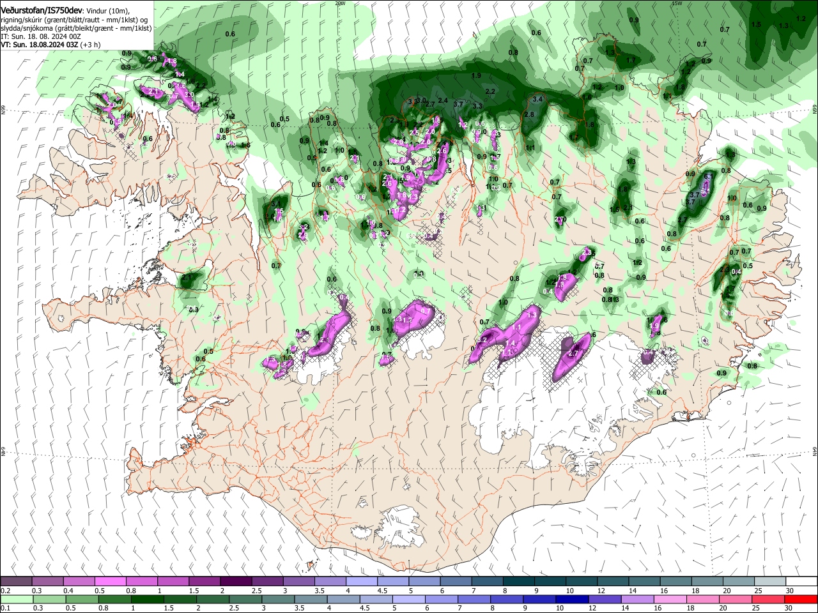Click the 'slydda/snjókoma' legend description line

click(x=75, y=28)
